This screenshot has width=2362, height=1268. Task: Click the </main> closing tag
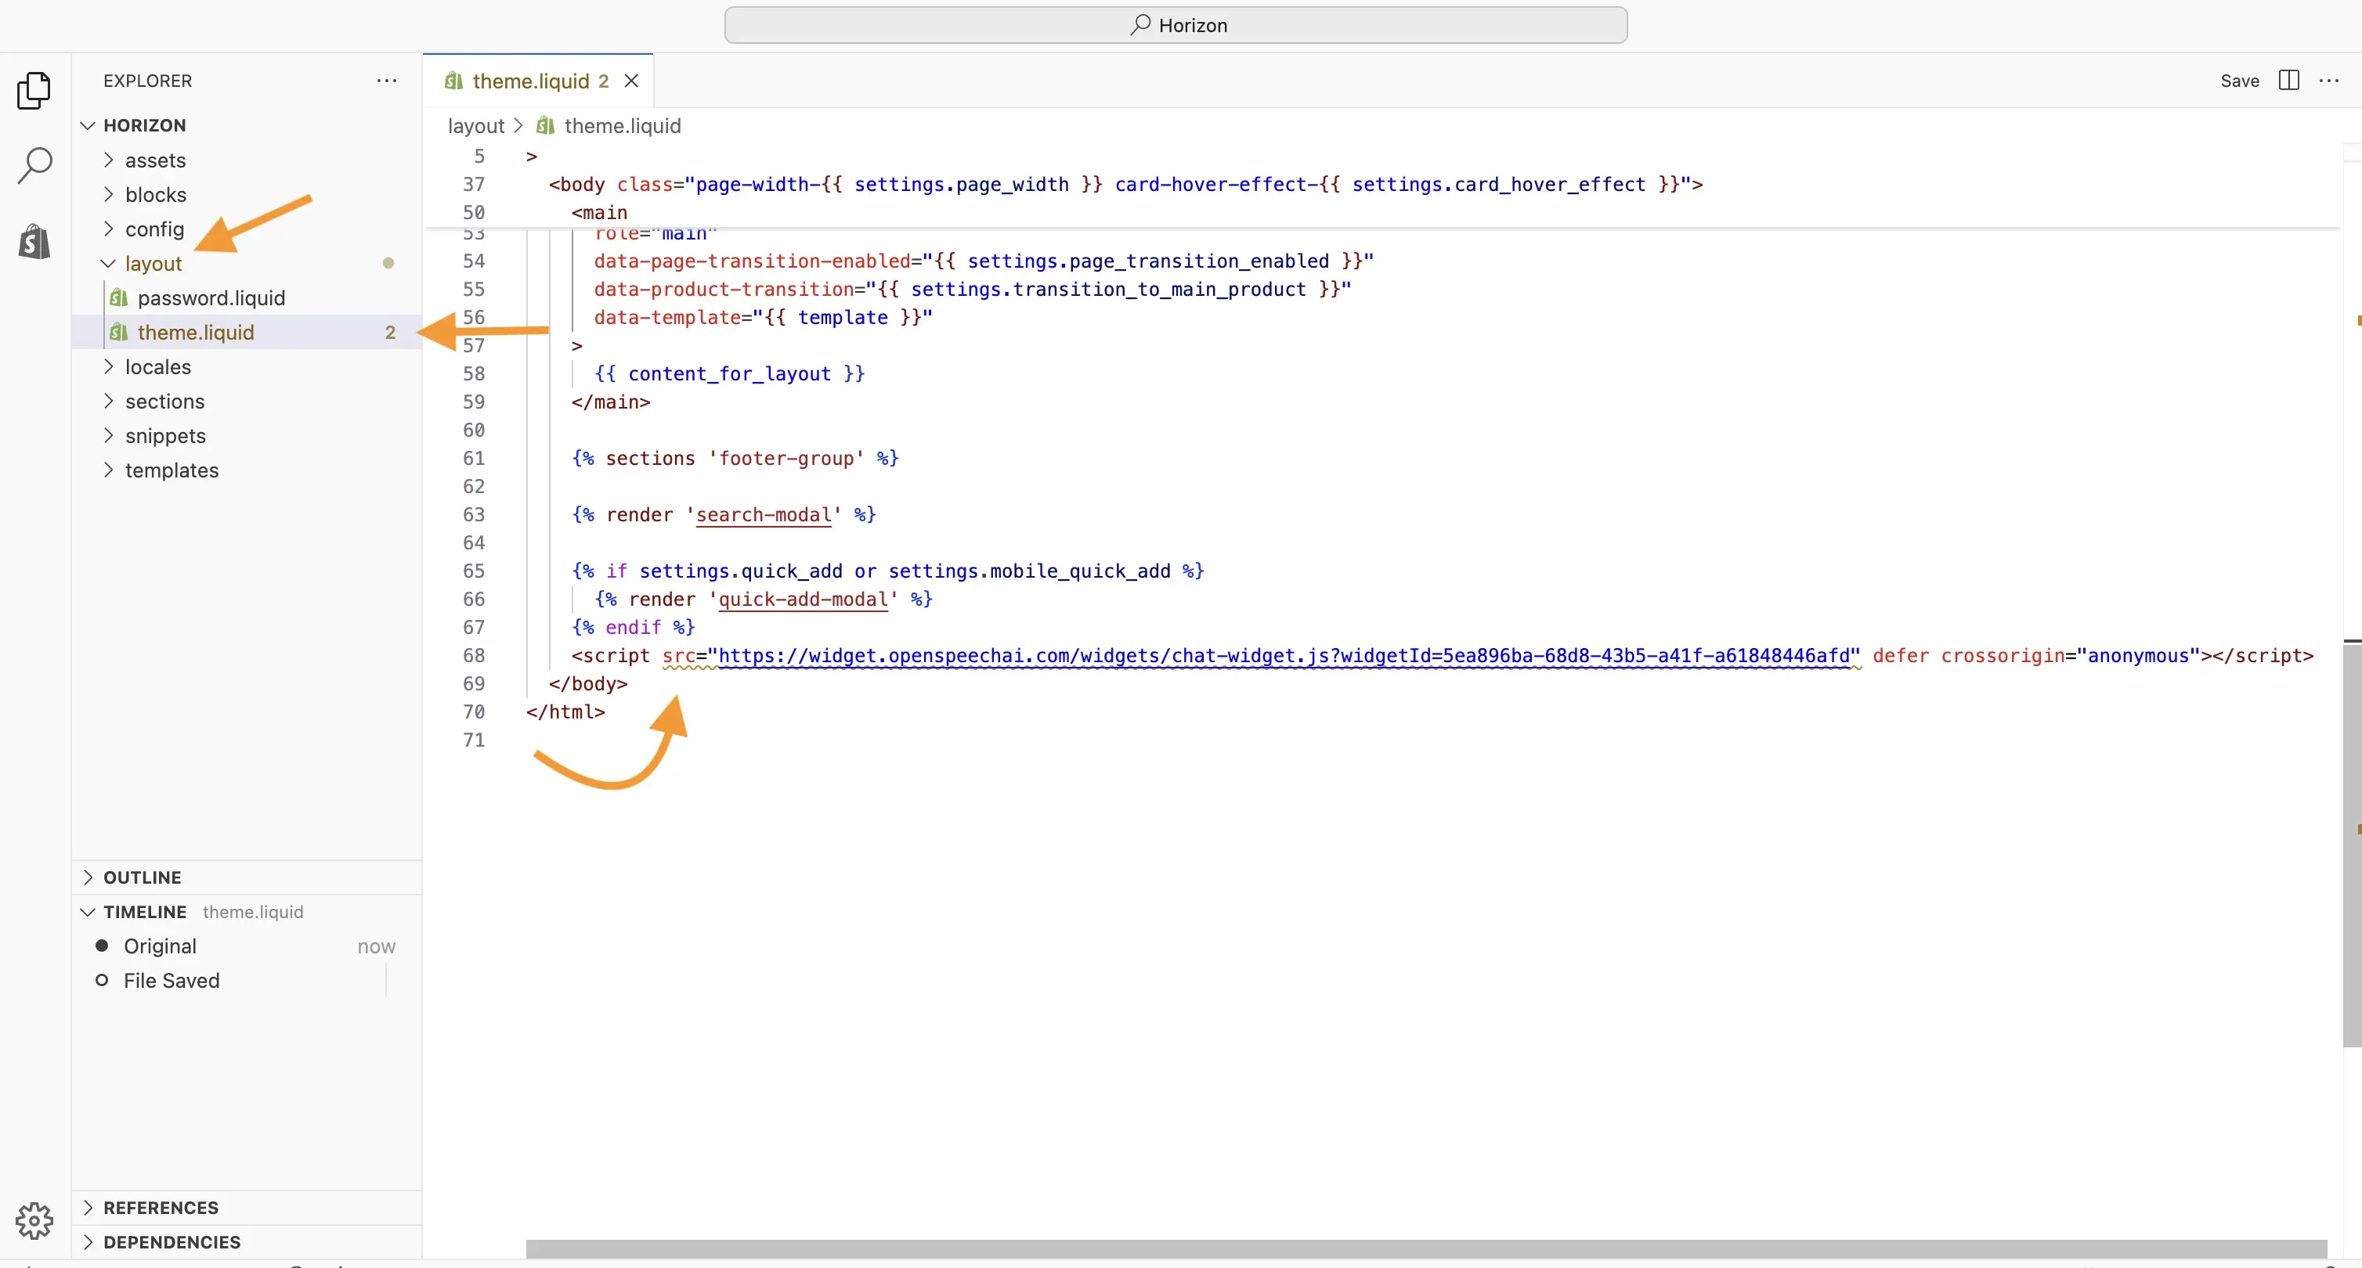[611, 402]
